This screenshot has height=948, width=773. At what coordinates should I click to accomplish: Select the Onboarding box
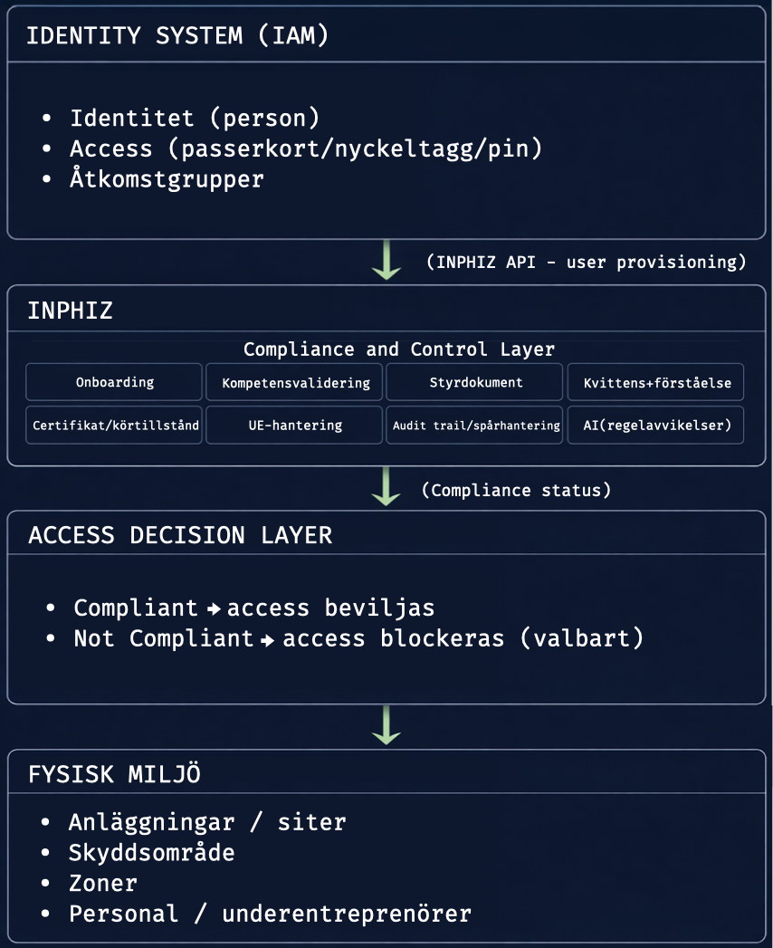[114, 382]
